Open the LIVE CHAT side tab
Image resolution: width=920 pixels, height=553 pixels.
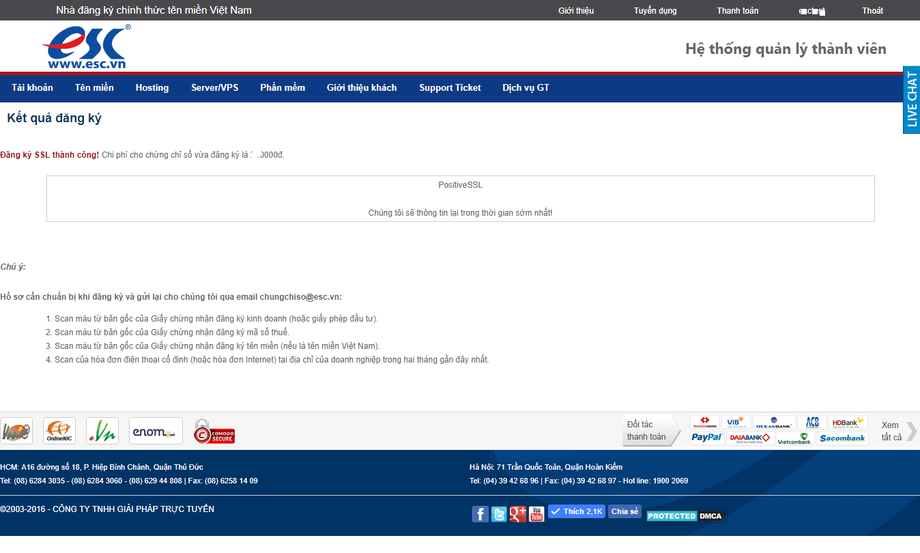click(911, 100)
